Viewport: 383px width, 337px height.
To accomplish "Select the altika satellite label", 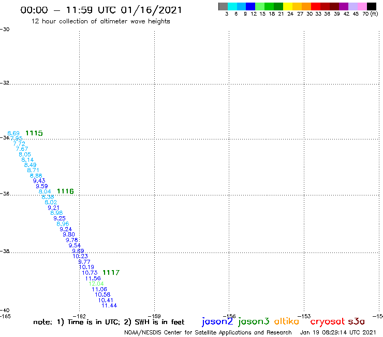I will [287, 321].
